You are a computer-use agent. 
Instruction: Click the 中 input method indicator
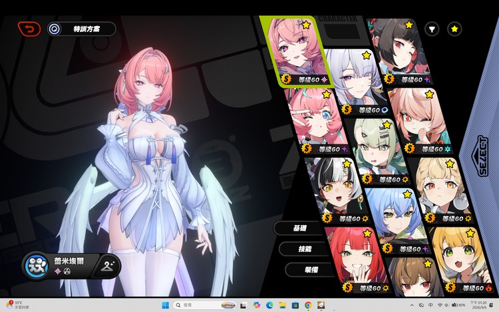pyautogui.click(x=430, y=305)
